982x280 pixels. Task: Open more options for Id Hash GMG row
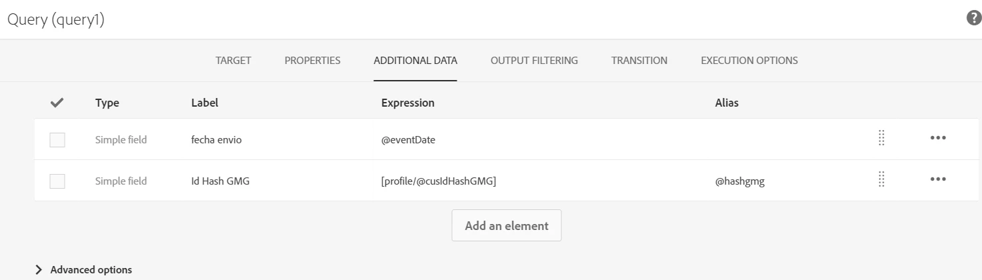[x=938, y=179]
